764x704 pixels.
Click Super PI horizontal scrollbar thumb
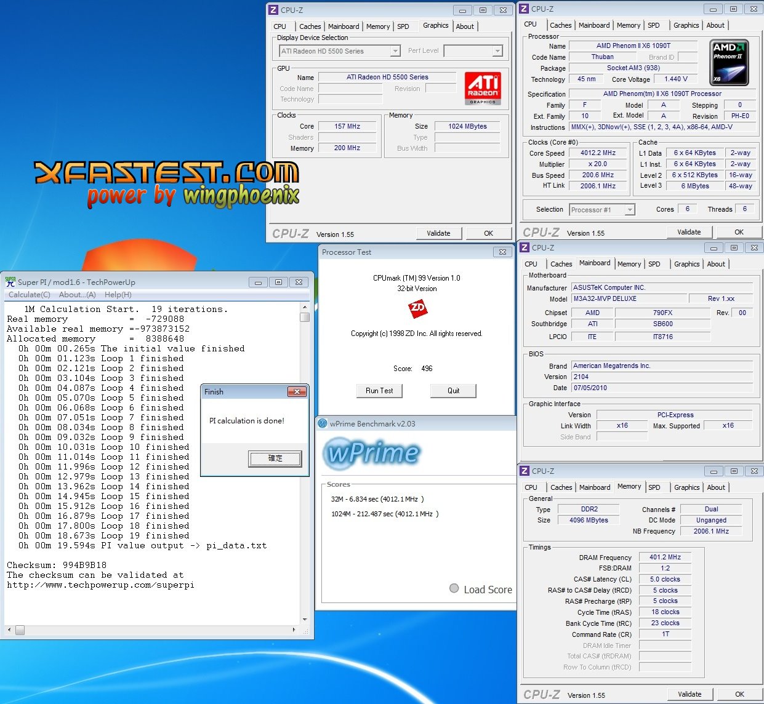pos(20,630)
